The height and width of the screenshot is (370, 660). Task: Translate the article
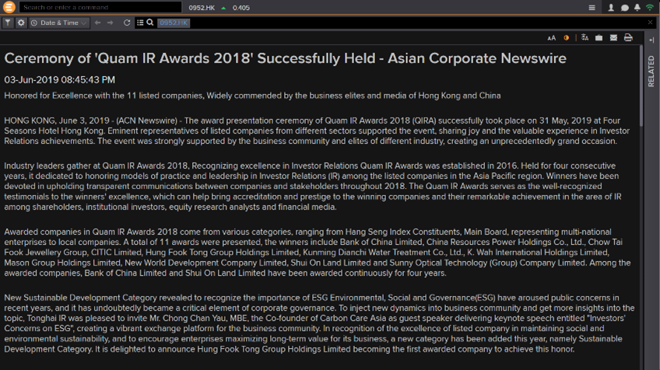point(585,37)
